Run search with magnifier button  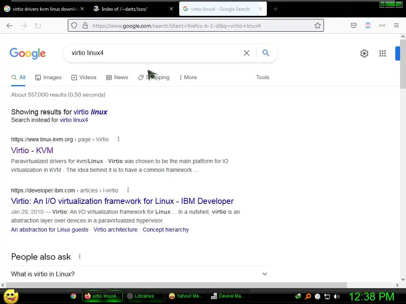tap(266, 53)
